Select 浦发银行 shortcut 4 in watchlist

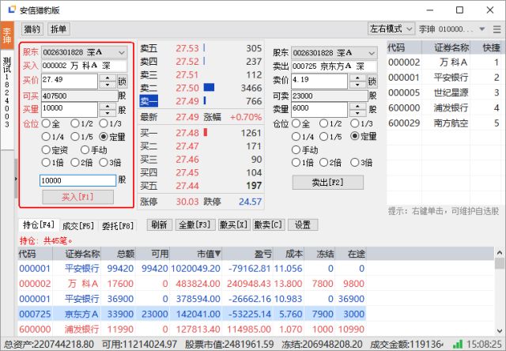(444, 108)
